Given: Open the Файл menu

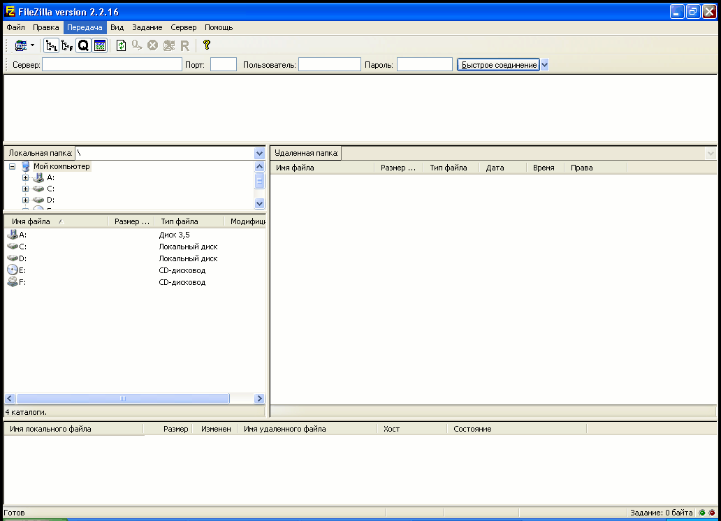Looking at the screenshot, I should click(15, 27).
